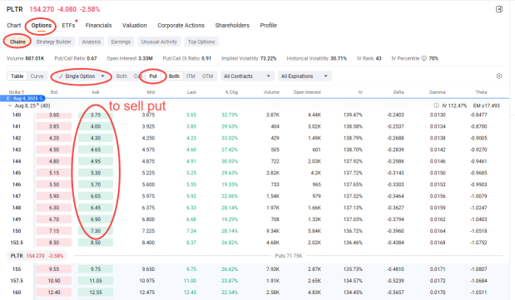Click the Bid column header
Viewport: 515px width, 300px height.
click(x=54, y=92)
